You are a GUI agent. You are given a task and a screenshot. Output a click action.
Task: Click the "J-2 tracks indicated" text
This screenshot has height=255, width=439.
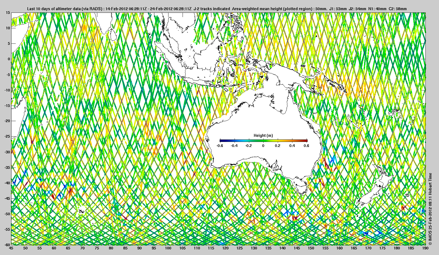point(212,9)
